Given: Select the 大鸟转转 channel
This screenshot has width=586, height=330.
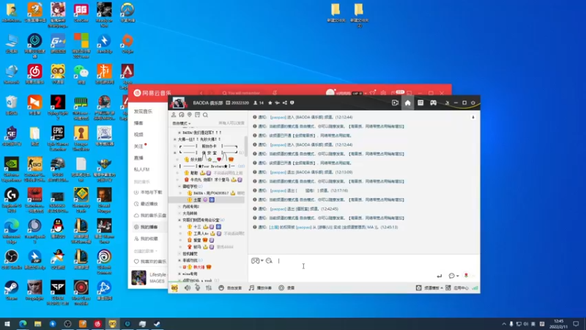Looking at the screenshot, I should (x=190, y=213).
